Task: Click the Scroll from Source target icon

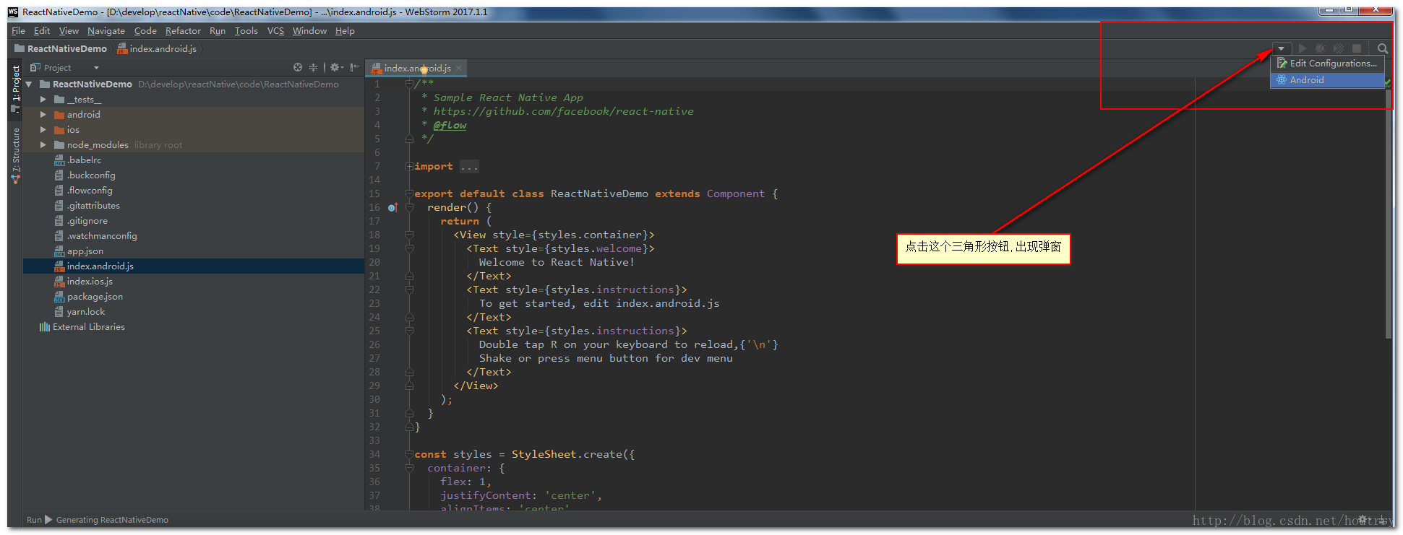Action: [x=298, y=67]
